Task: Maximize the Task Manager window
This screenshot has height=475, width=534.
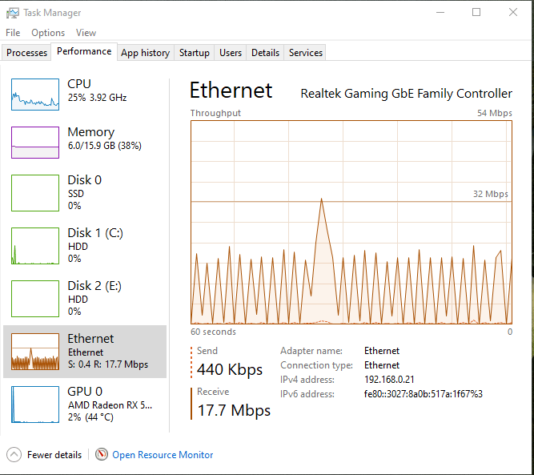Action: [x=476, y=12]
